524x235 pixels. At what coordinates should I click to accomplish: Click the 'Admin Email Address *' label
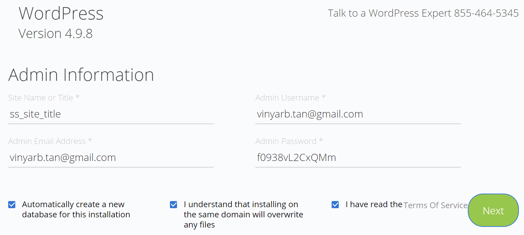click(x=50, y=141)
